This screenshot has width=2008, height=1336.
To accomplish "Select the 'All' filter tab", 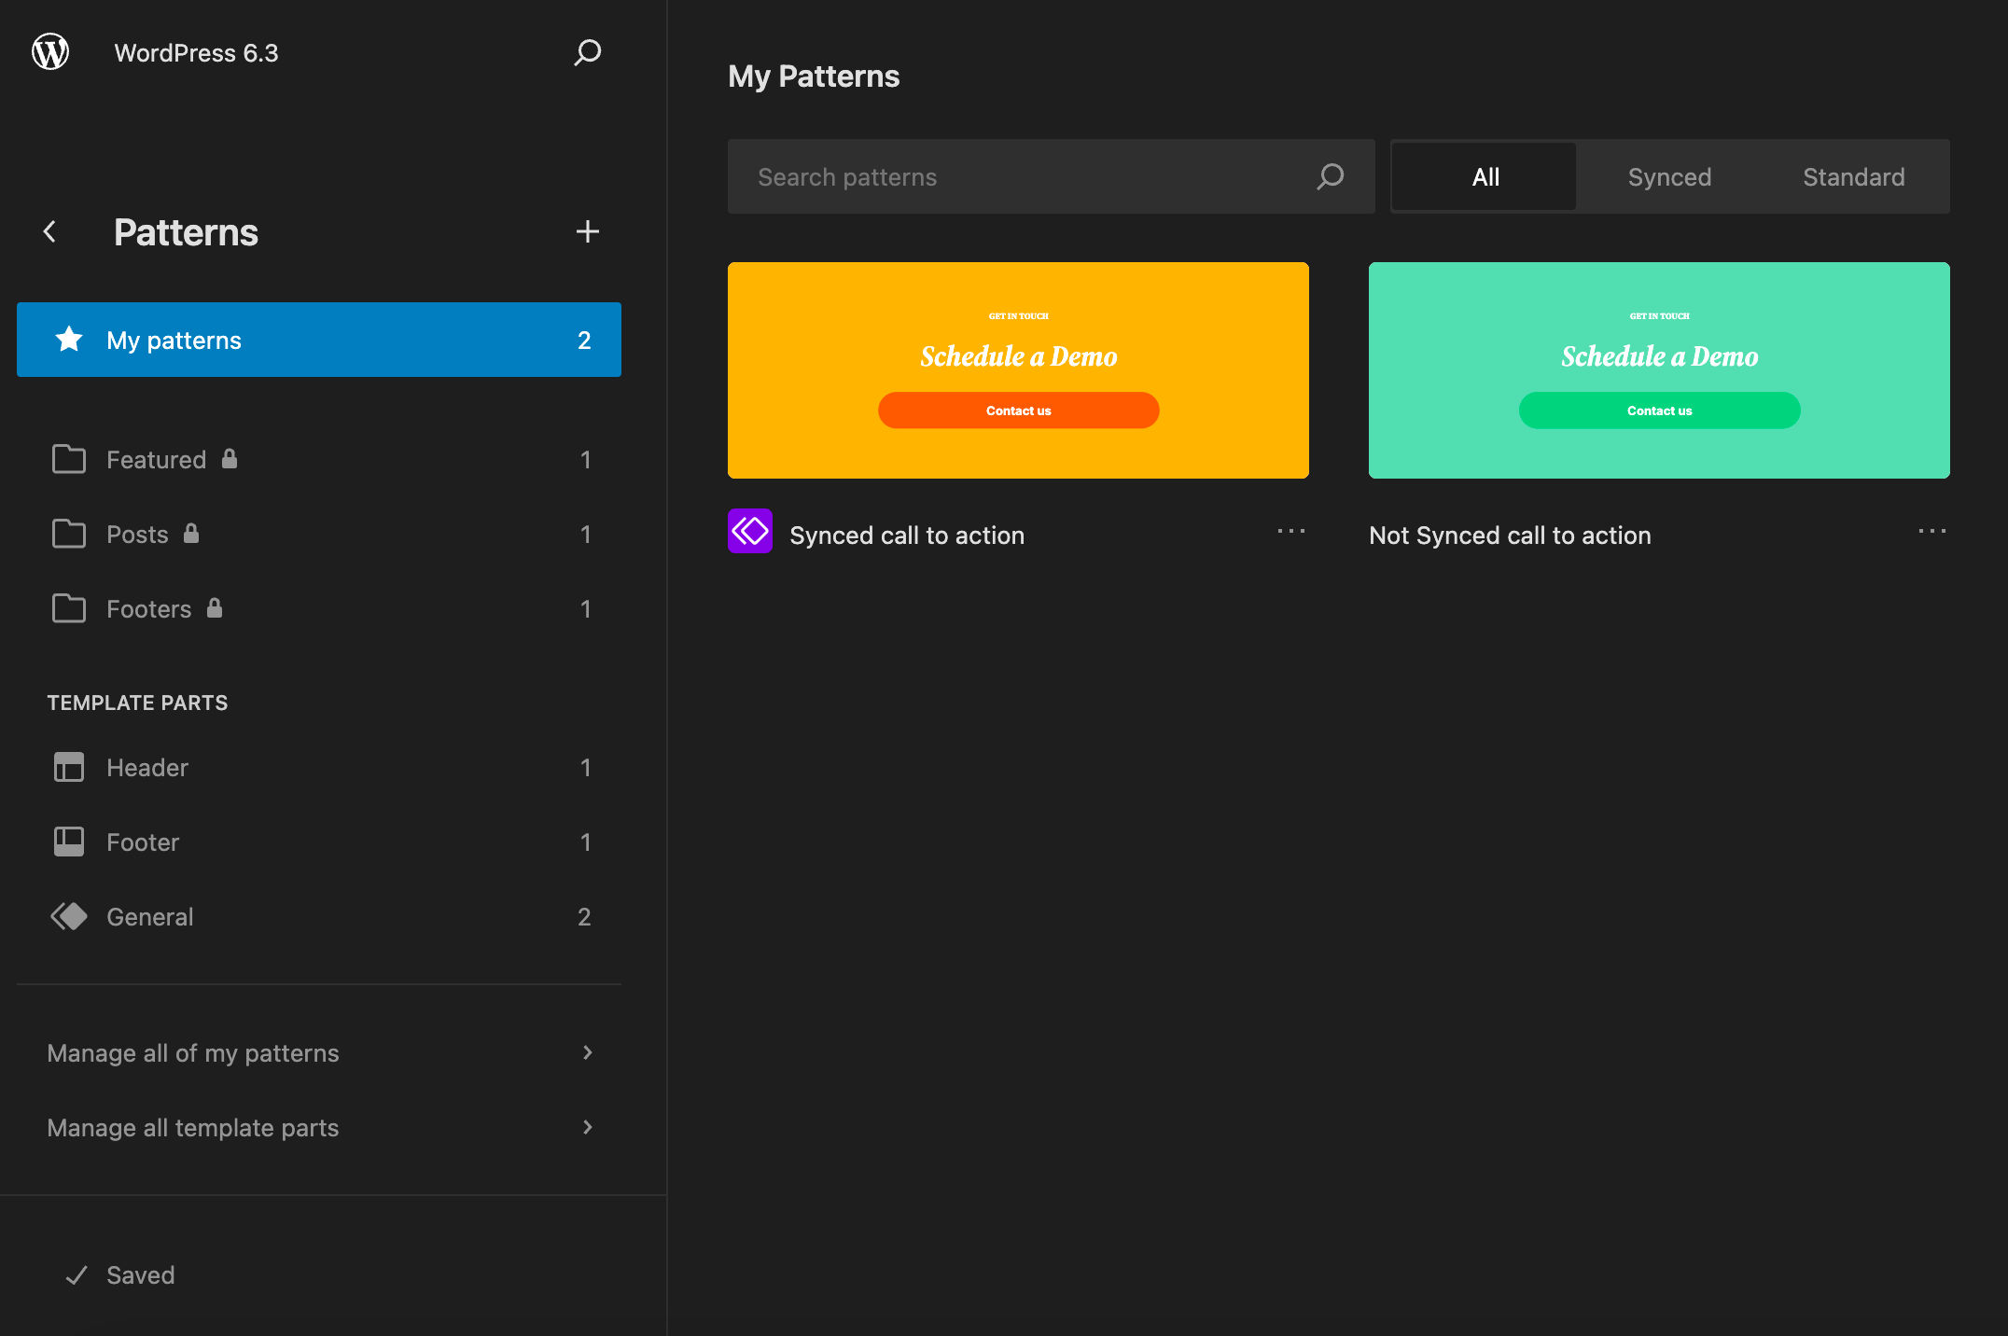I will (1485, 176).
